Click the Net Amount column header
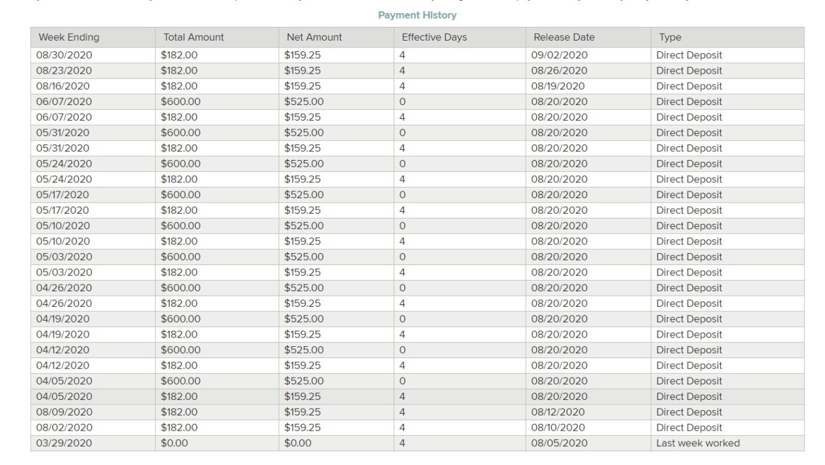 [x=314, y=37]
